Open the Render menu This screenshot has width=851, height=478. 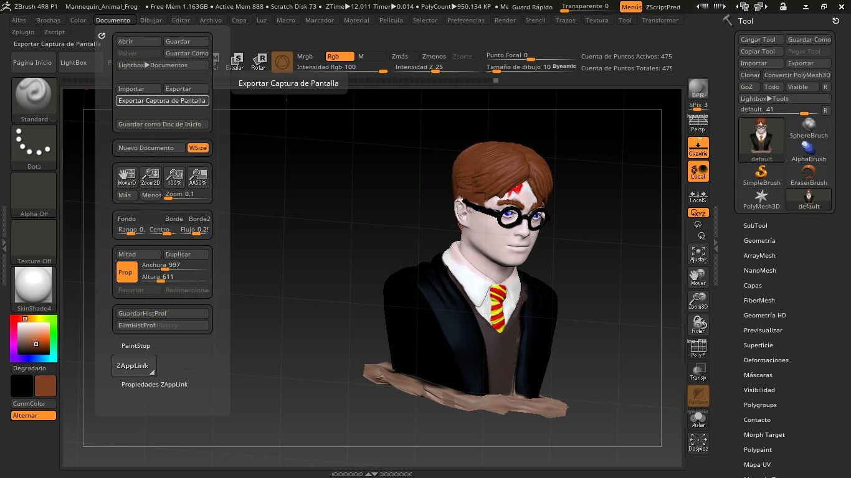tap(505, 20)
